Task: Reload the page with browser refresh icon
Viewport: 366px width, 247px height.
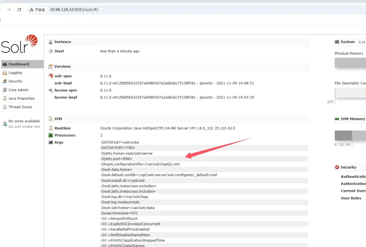Action: click(x=19, y=10)
